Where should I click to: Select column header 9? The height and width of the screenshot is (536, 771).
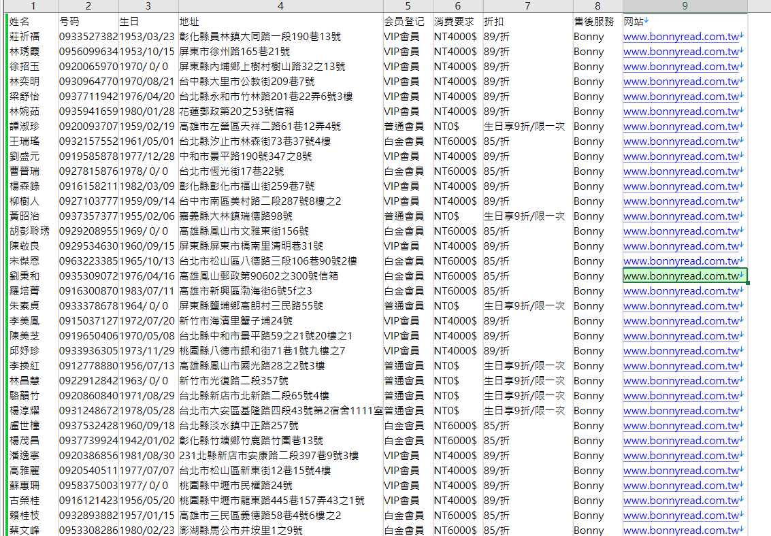(x=685, y=6)
